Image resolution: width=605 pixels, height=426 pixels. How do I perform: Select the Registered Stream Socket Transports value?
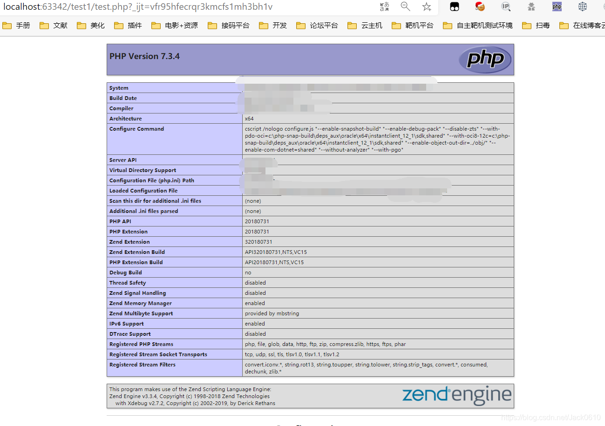(292, 354)
